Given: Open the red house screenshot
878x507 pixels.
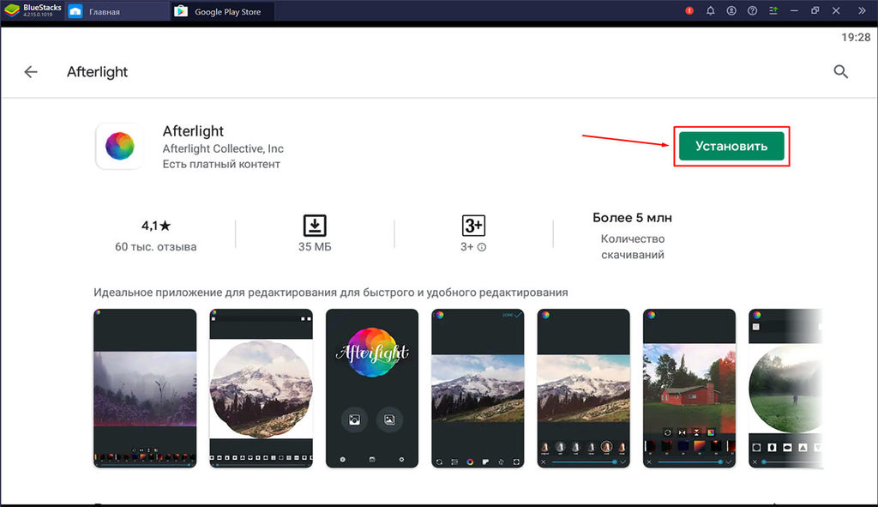Looking at the screenshot, I should [x=689, y=389].
